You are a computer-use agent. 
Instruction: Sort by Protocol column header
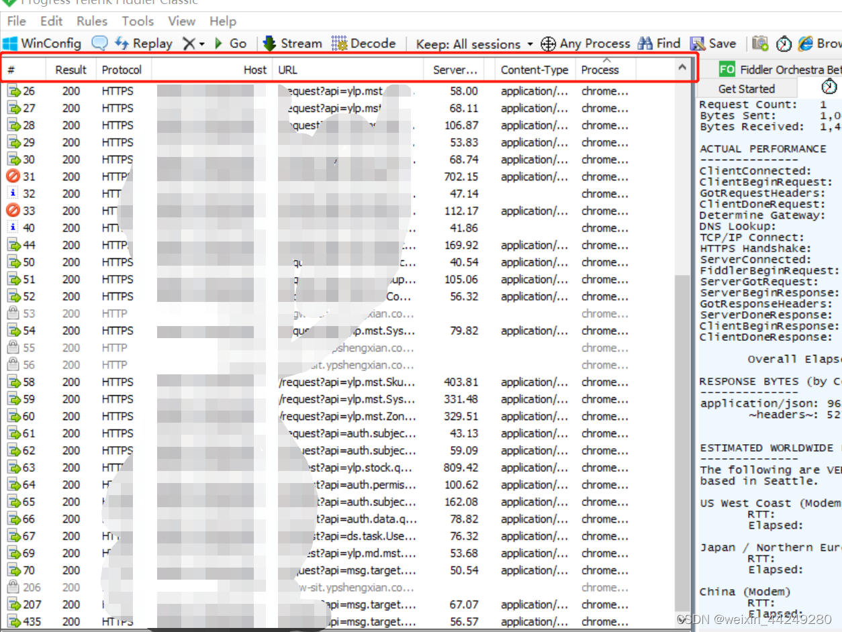coord(124,70)
